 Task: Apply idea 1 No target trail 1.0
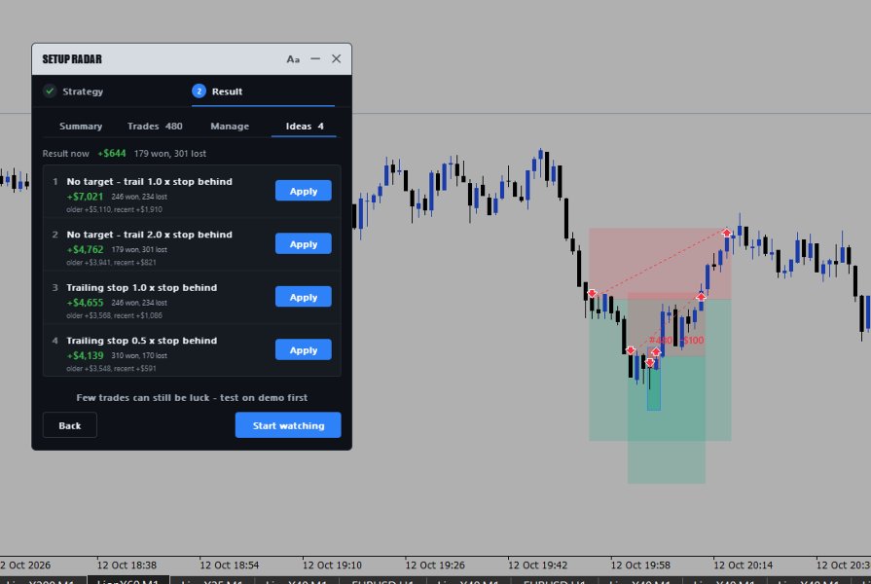(x=304, y=191)
